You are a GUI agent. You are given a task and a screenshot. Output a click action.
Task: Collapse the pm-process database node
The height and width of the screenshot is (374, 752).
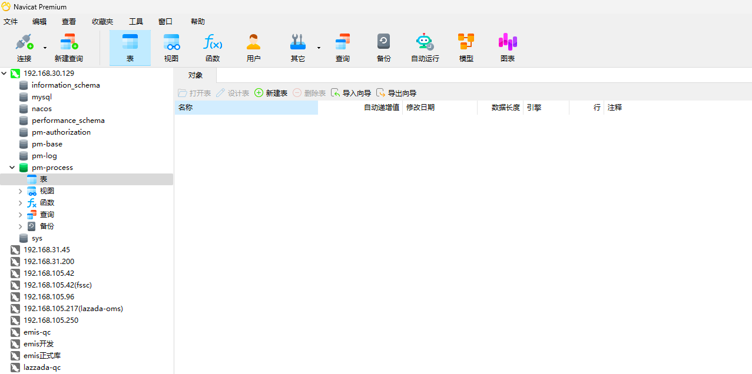click(12, 168)
